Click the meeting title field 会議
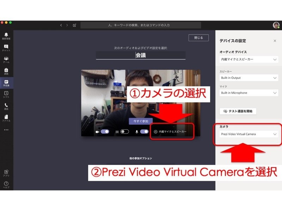This screenshot has height=211, width=282. point(141,55)
